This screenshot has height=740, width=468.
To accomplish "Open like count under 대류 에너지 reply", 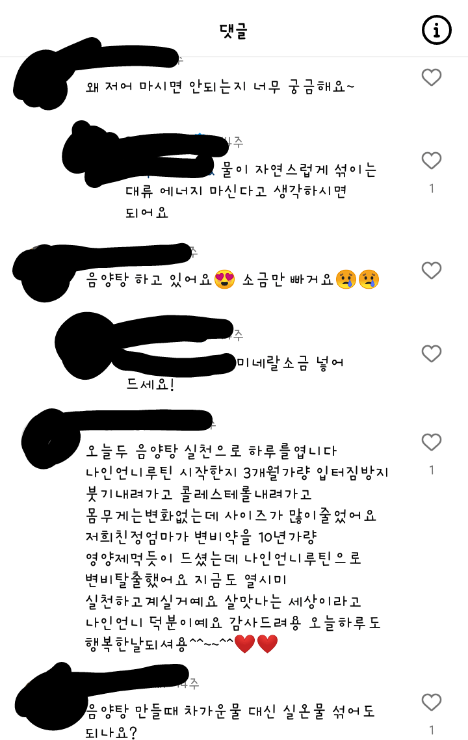I will (x=431, y=189).
